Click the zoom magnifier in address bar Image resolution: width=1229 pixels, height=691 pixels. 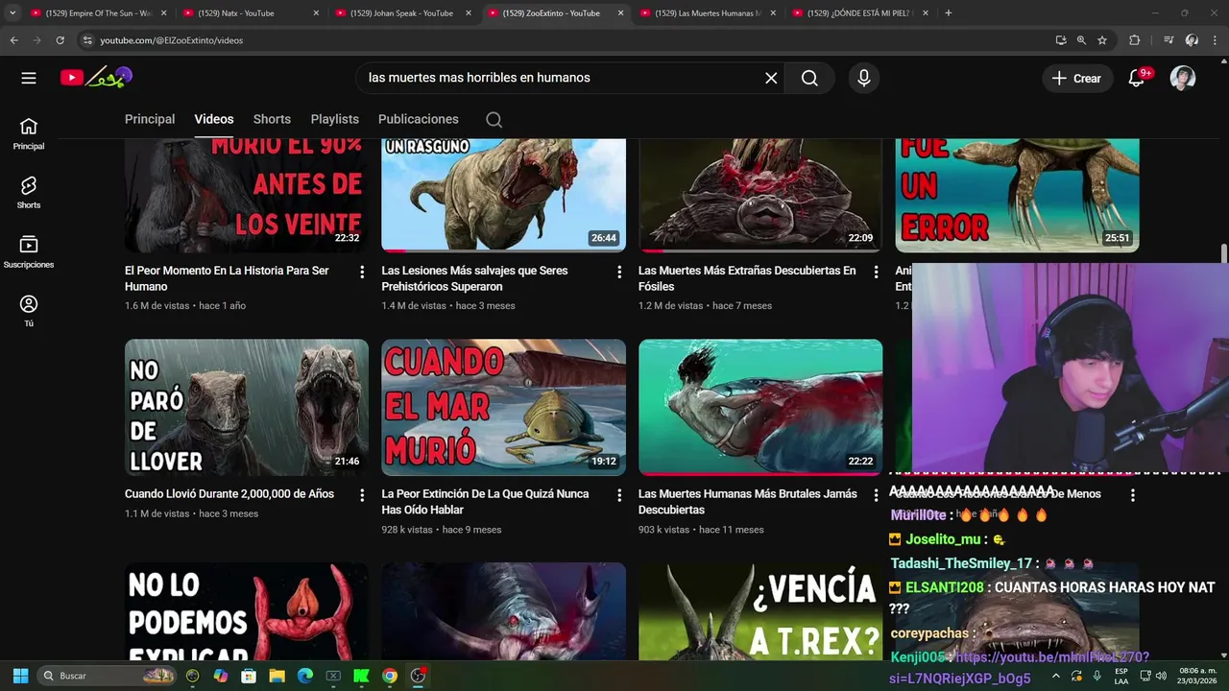[x=1081, y=40]
